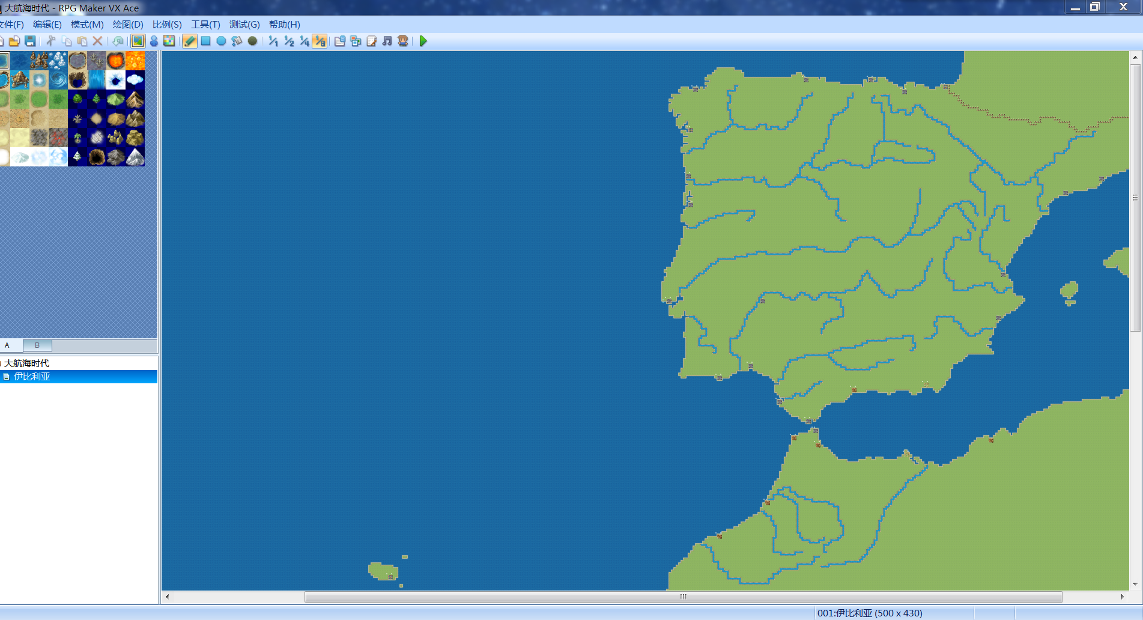1143x620 pixels.
Task: Select the Pencil drawing tool
Action: (190, 41)
